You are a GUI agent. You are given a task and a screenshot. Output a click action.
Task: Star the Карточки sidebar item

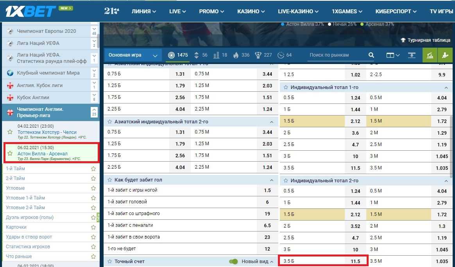93,227
